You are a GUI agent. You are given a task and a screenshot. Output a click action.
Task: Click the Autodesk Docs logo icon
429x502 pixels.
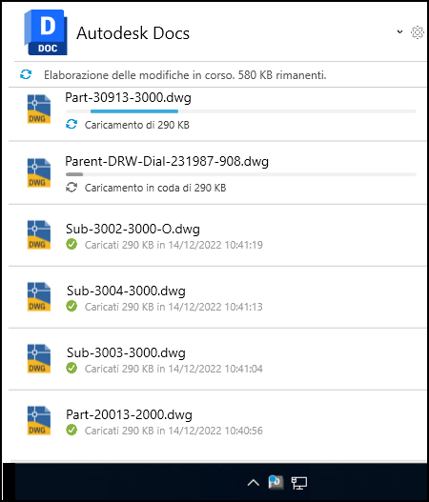pos(46,32)
